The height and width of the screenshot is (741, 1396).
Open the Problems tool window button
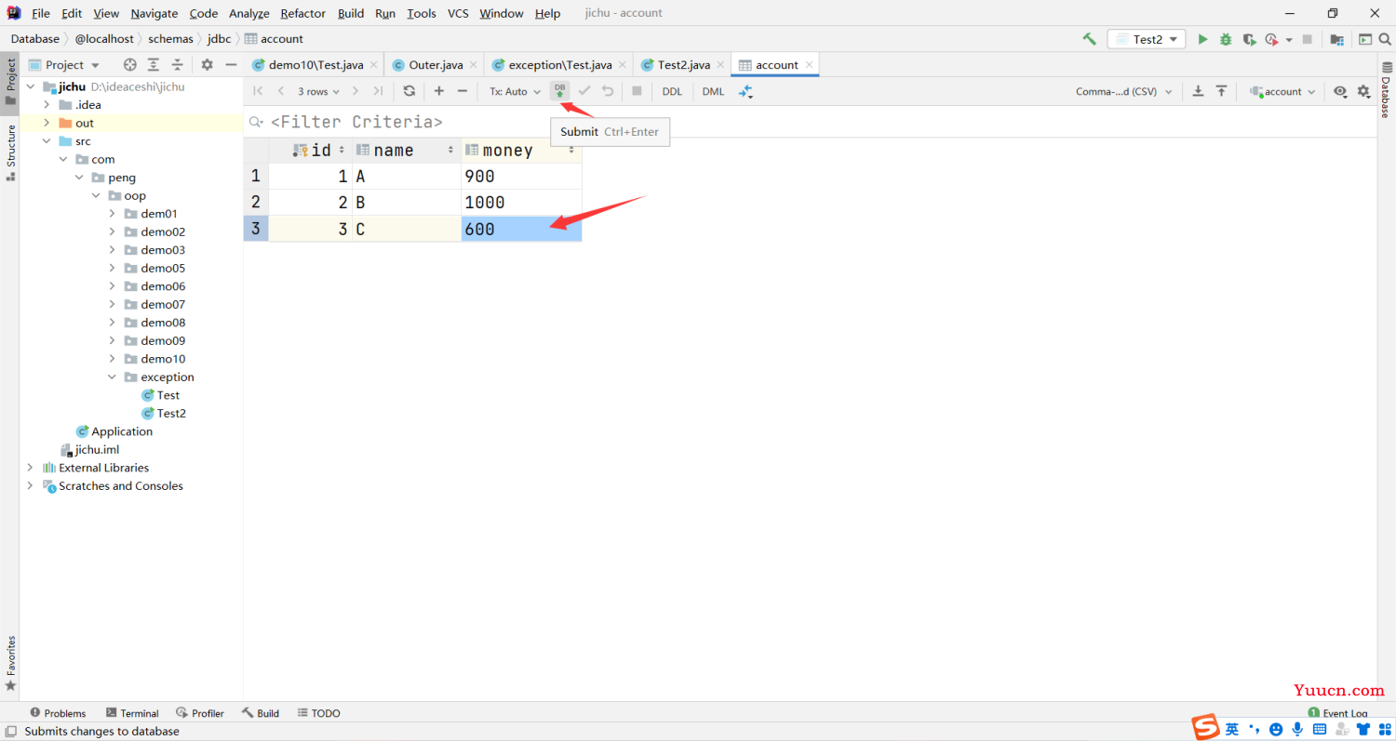point(58,713)
